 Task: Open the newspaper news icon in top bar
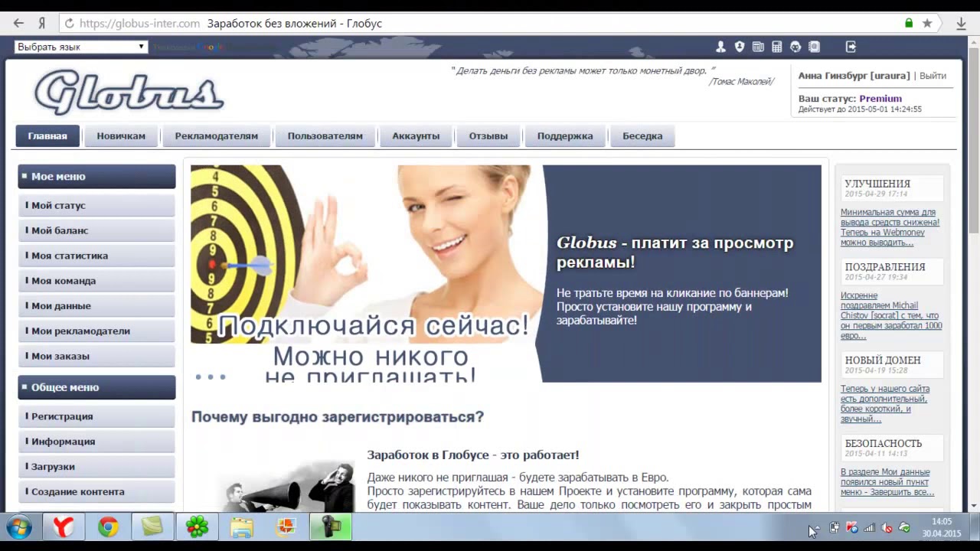point(758,47)
